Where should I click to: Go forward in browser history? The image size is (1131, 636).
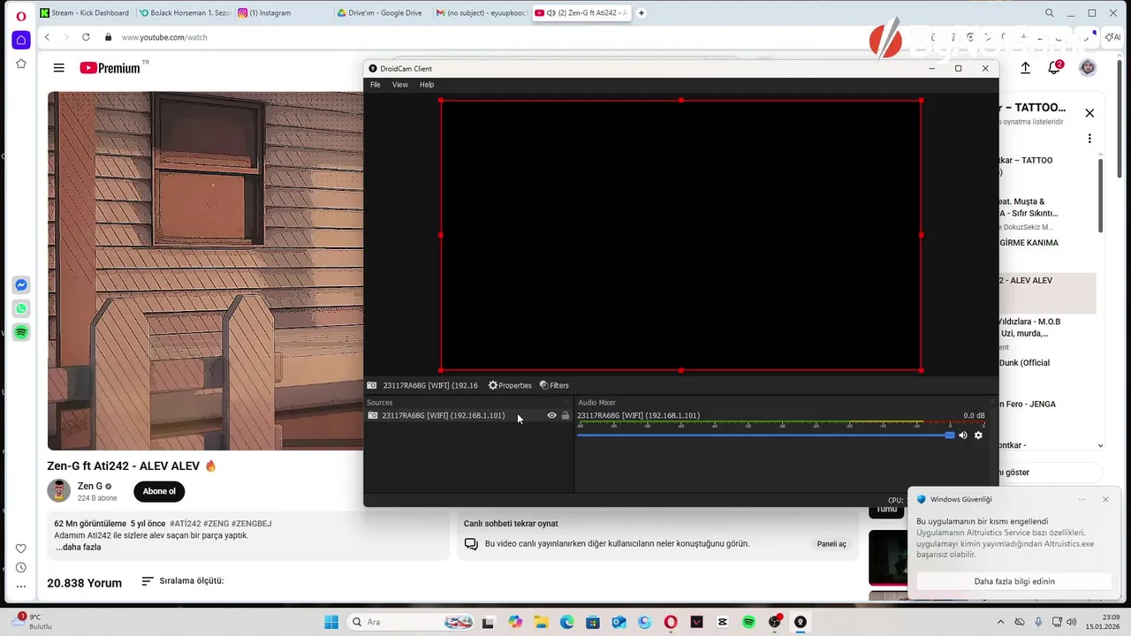coord(66,37)
